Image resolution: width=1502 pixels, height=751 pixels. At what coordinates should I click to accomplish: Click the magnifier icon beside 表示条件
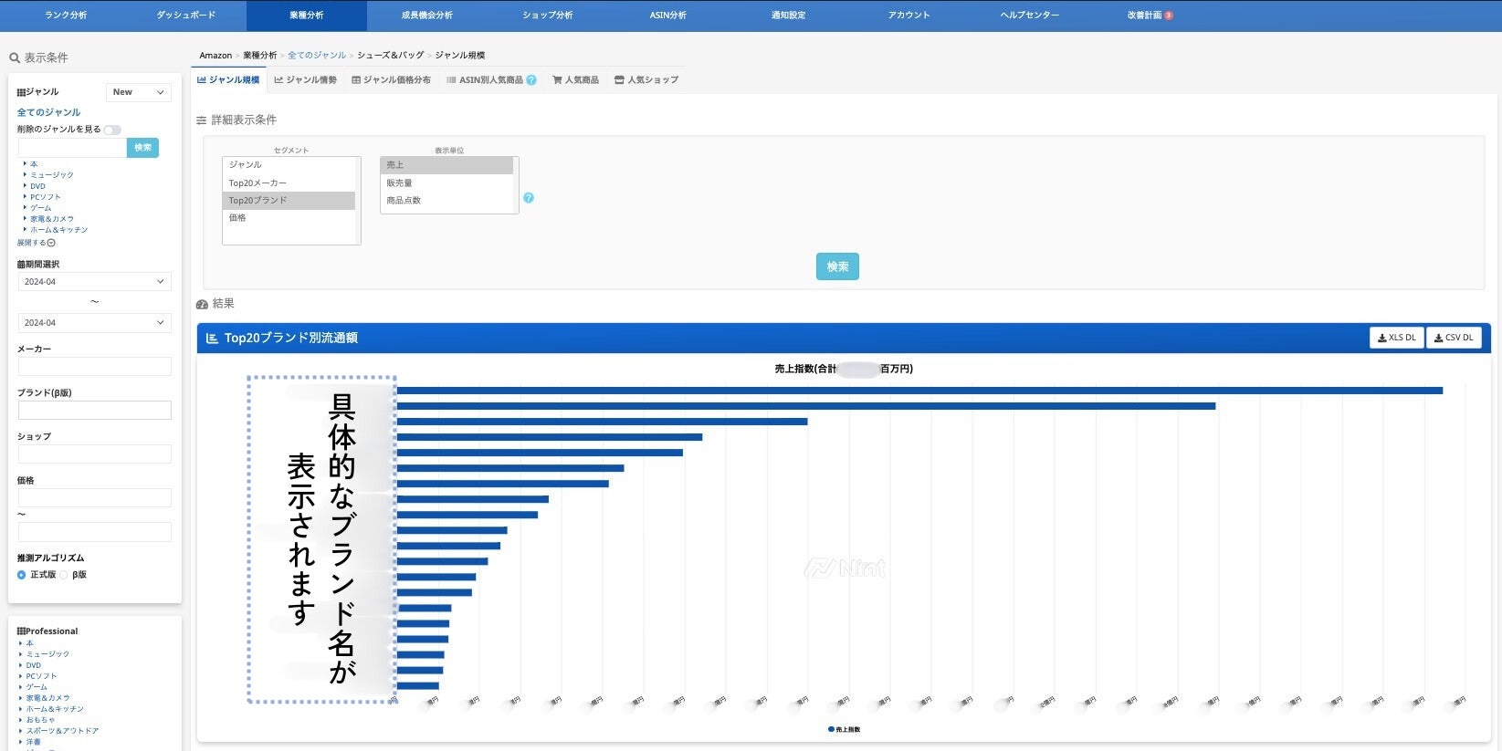click(x=15, y=58)
